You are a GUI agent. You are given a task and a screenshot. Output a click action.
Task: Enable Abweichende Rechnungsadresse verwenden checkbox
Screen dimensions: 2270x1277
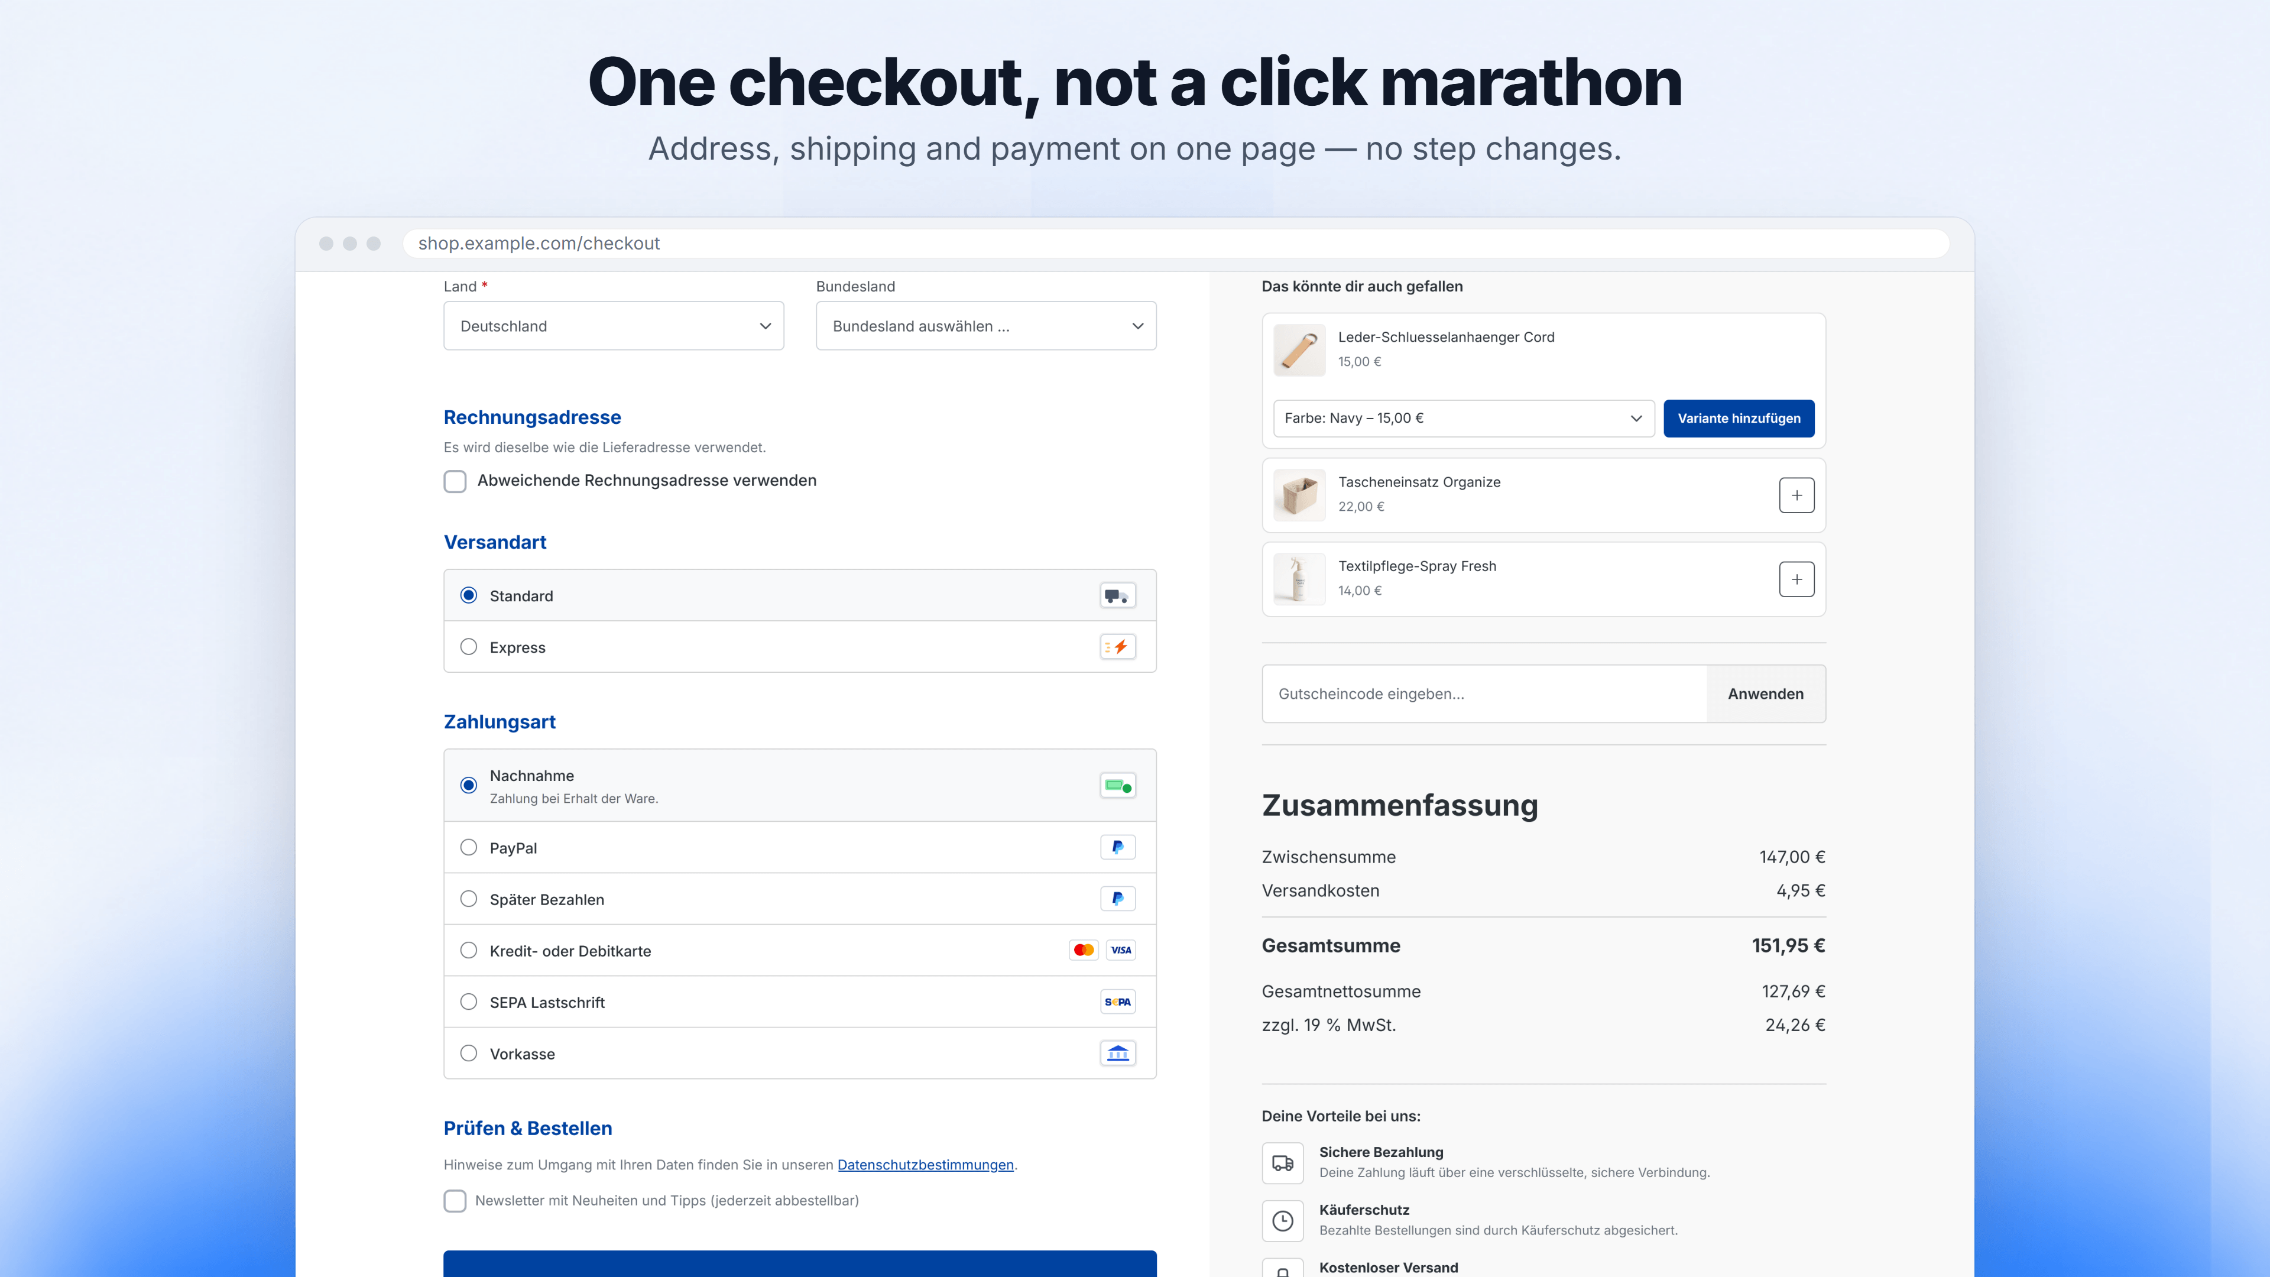[x=455, y=481]
